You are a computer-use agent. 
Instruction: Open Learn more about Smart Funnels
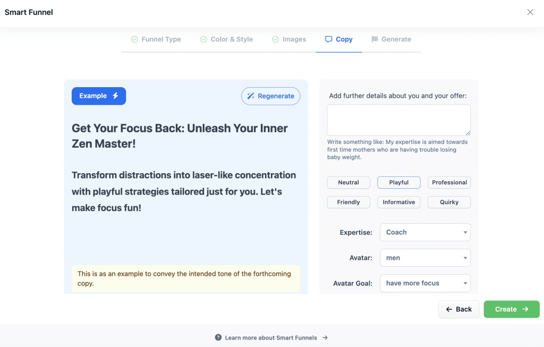tap(271, 337)
